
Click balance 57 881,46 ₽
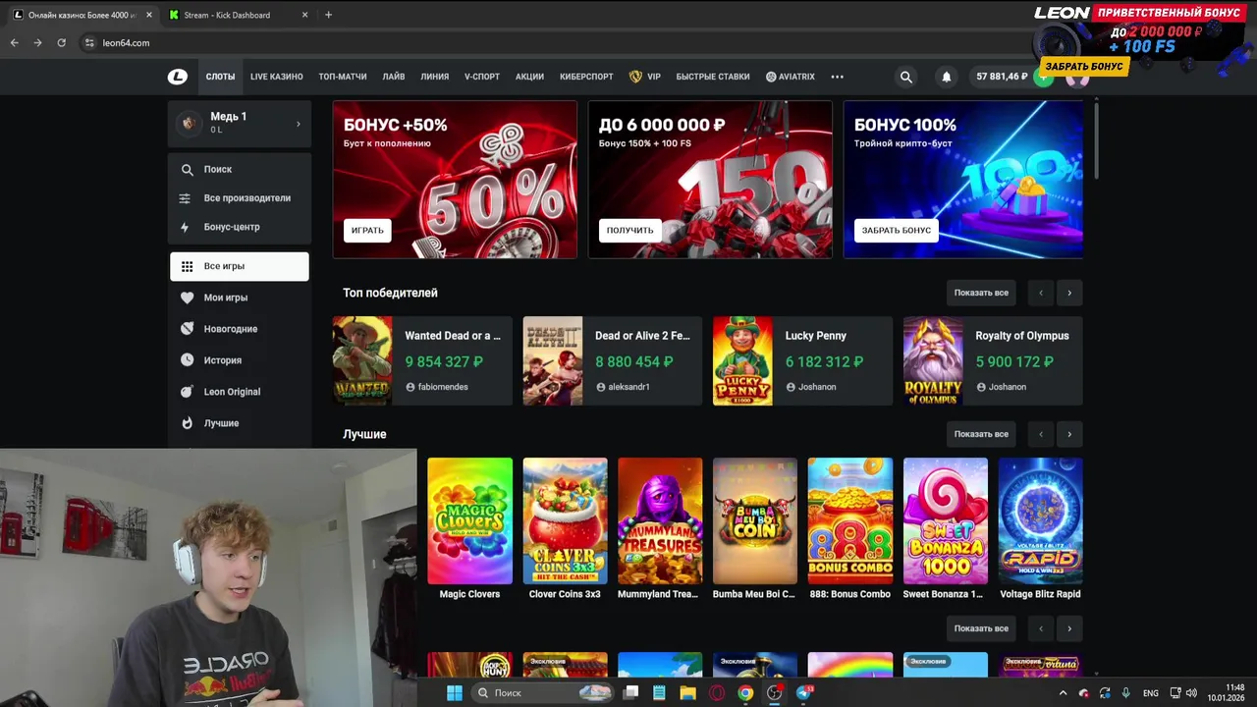pyautogui.click(x=1002, y=77)
